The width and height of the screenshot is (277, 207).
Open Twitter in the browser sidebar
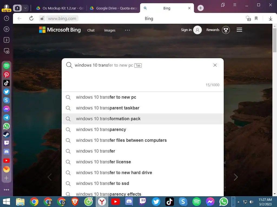pyautogui.click(x=6, y=92)
